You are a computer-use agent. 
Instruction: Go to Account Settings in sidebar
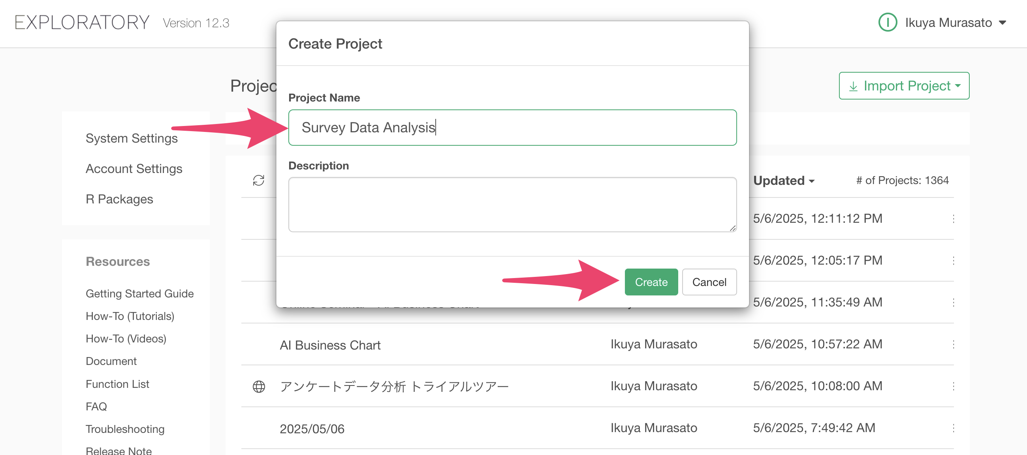coord(134,169)
